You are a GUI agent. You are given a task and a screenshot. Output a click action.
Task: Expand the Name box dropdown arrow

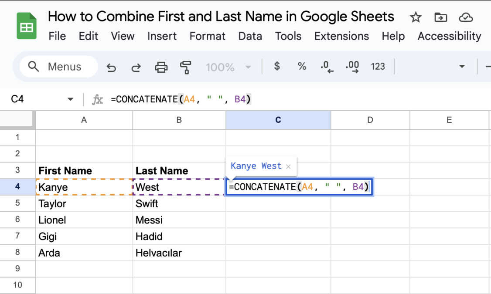click(x=70, y=100)
